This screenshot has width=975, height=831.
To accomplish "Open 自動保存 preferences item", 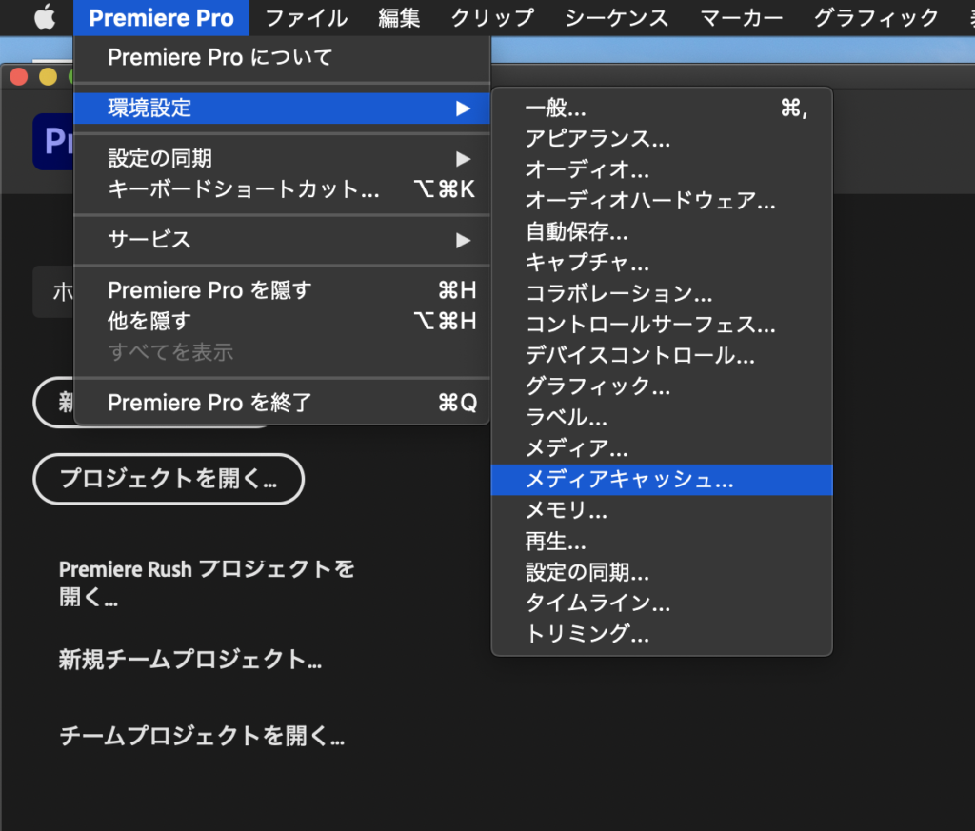I will 576,231.
